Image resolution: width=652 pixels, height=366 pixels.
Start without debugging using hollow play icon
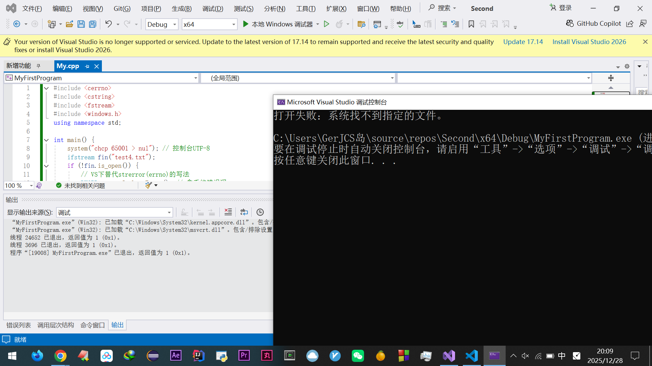(326, 24)
